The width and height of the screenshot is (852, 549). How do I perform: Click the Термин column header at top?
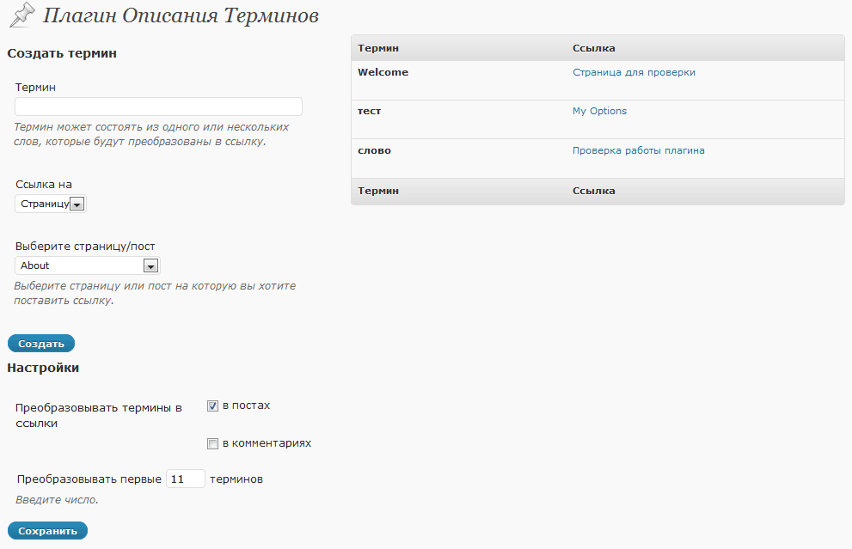(378, 48)
